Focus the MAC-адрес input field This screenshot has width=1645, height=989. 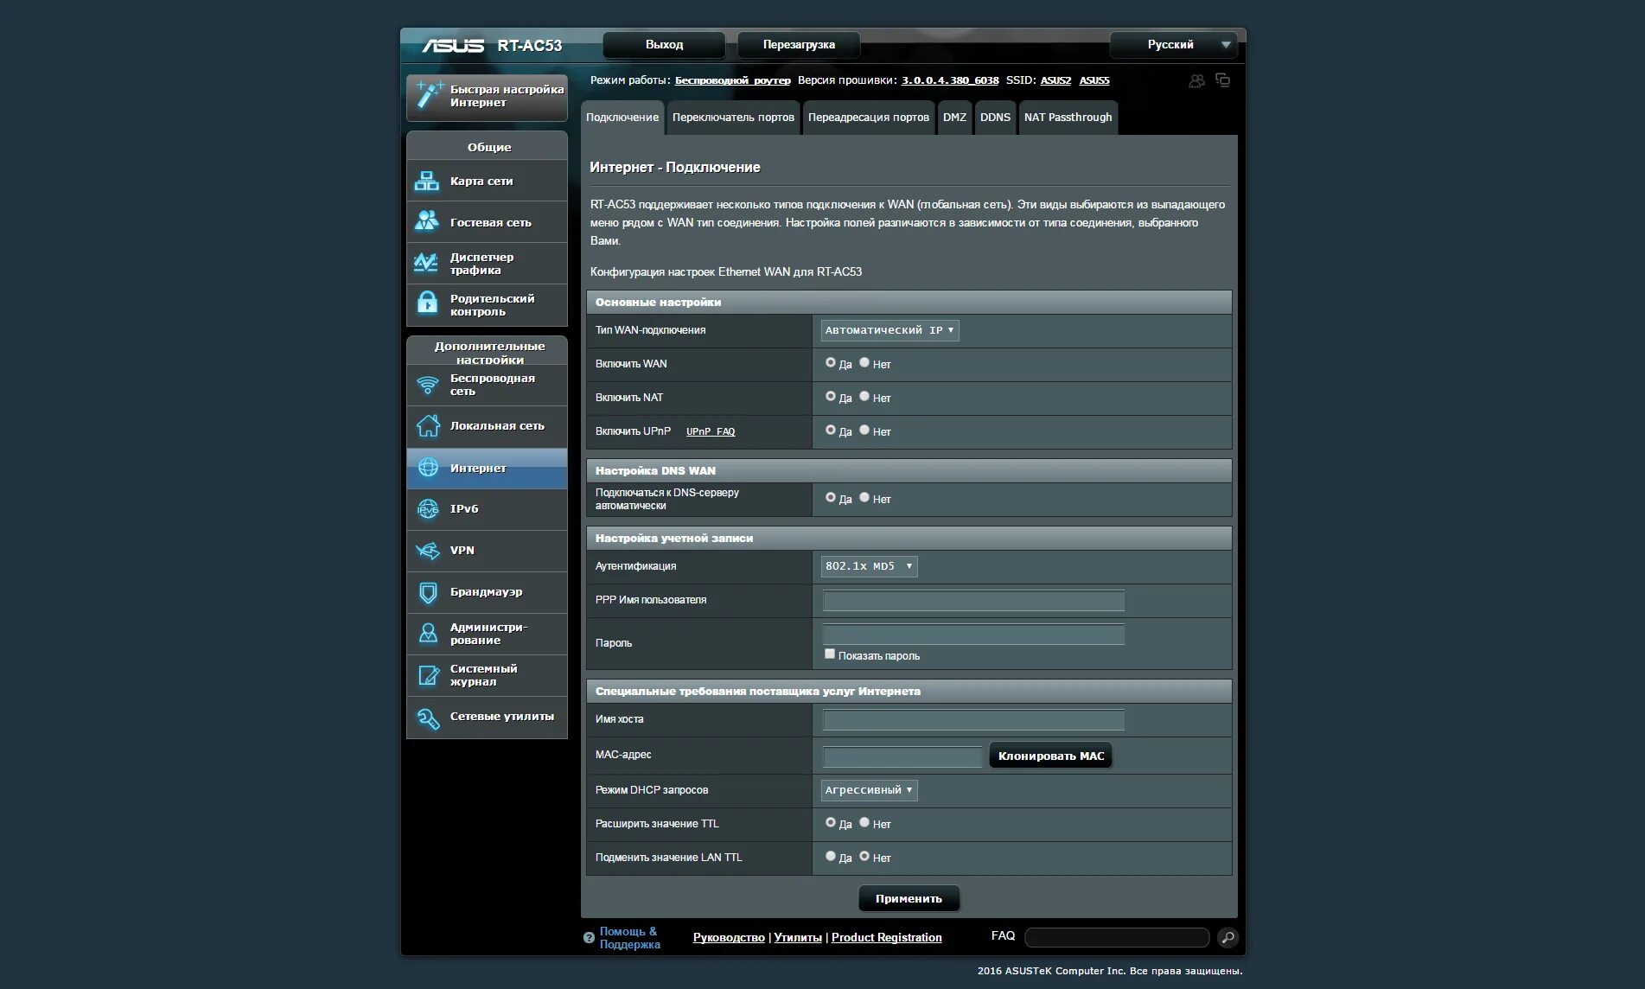[x=902, y=756]
